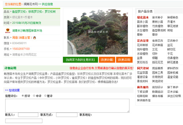Click inside the large review text area
This screenshot has height=125, width=183.
pyautogui.click(x=67, y=105)
